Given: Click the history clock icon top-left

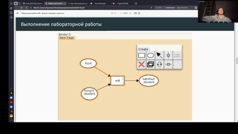Looking at the screenshot, I should point(11,3).
